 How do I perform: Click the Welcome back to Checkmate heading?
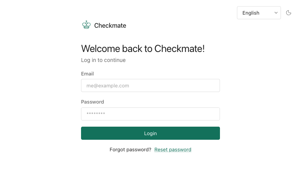143,49
